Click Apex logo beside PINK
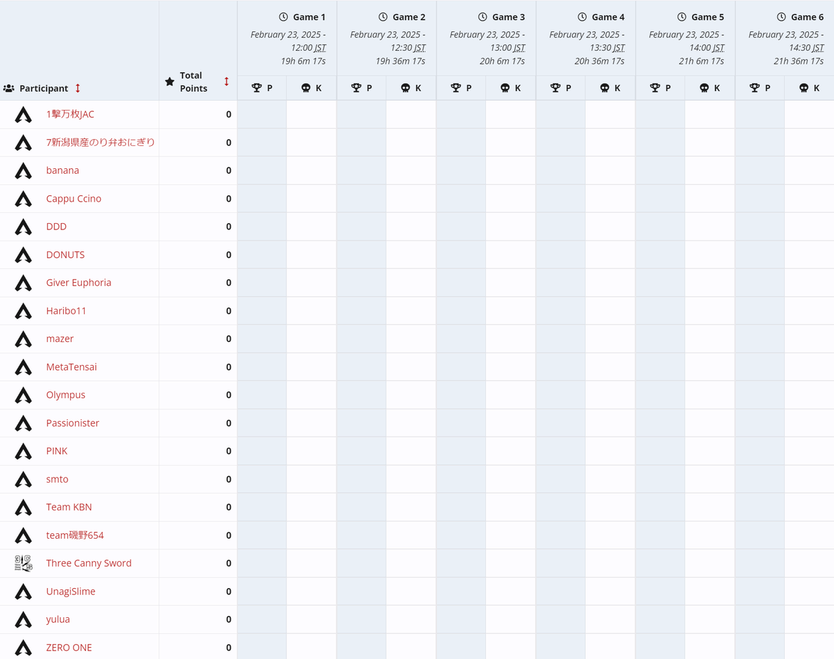The width and height of the screenshot is (834, 659). (x=24, y=451)
